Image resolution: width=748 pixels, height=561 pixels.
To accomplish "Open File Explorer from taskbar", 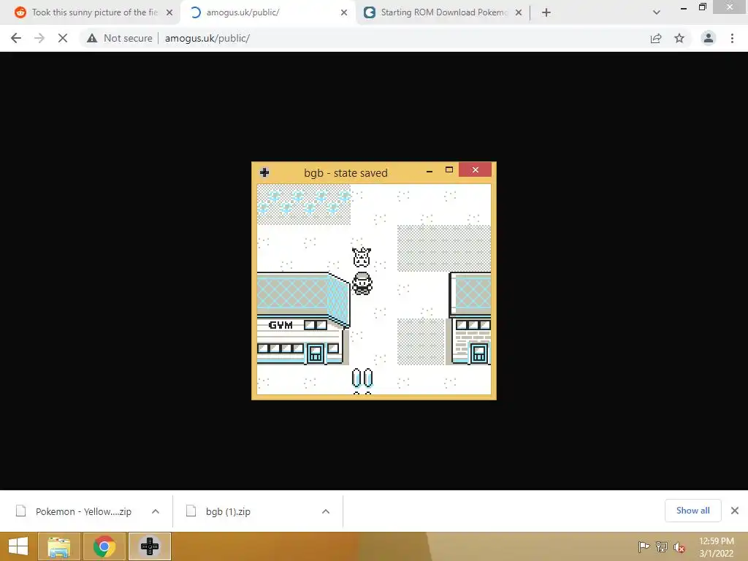I will (x=58, y=546).
